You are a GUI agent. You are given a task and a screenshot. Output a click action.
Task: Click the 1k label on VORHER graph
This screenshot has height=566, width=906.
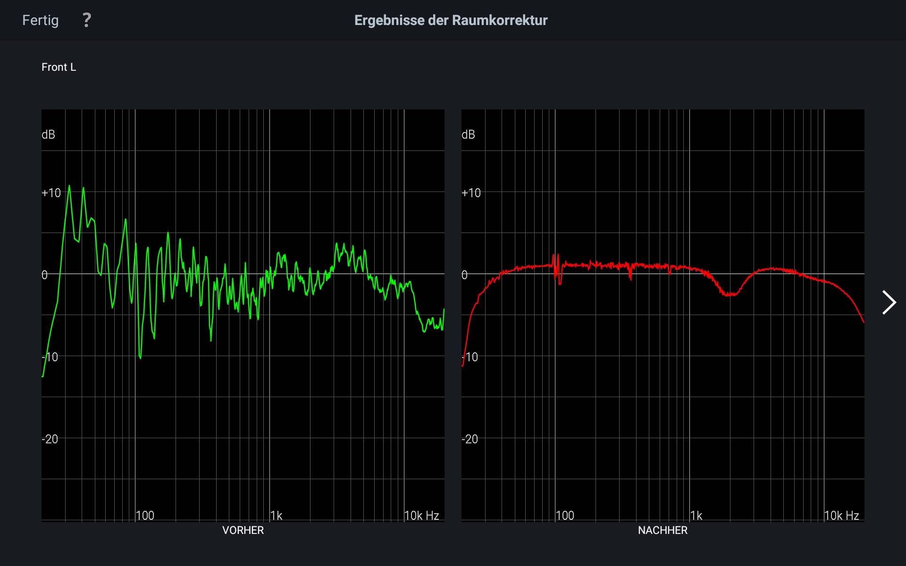click(276, 516)
